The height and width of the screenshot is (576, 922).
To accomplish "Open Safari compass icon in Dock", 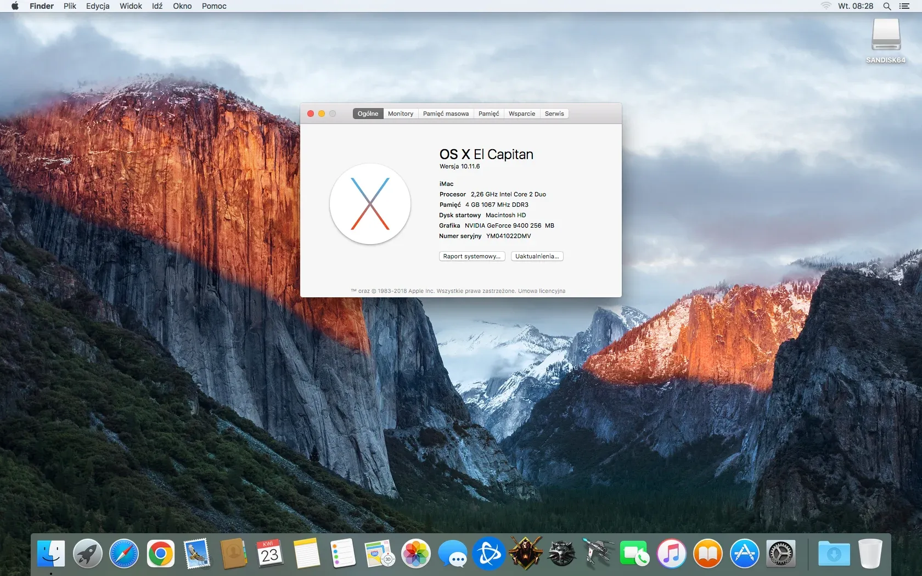I will coord(124,554).
